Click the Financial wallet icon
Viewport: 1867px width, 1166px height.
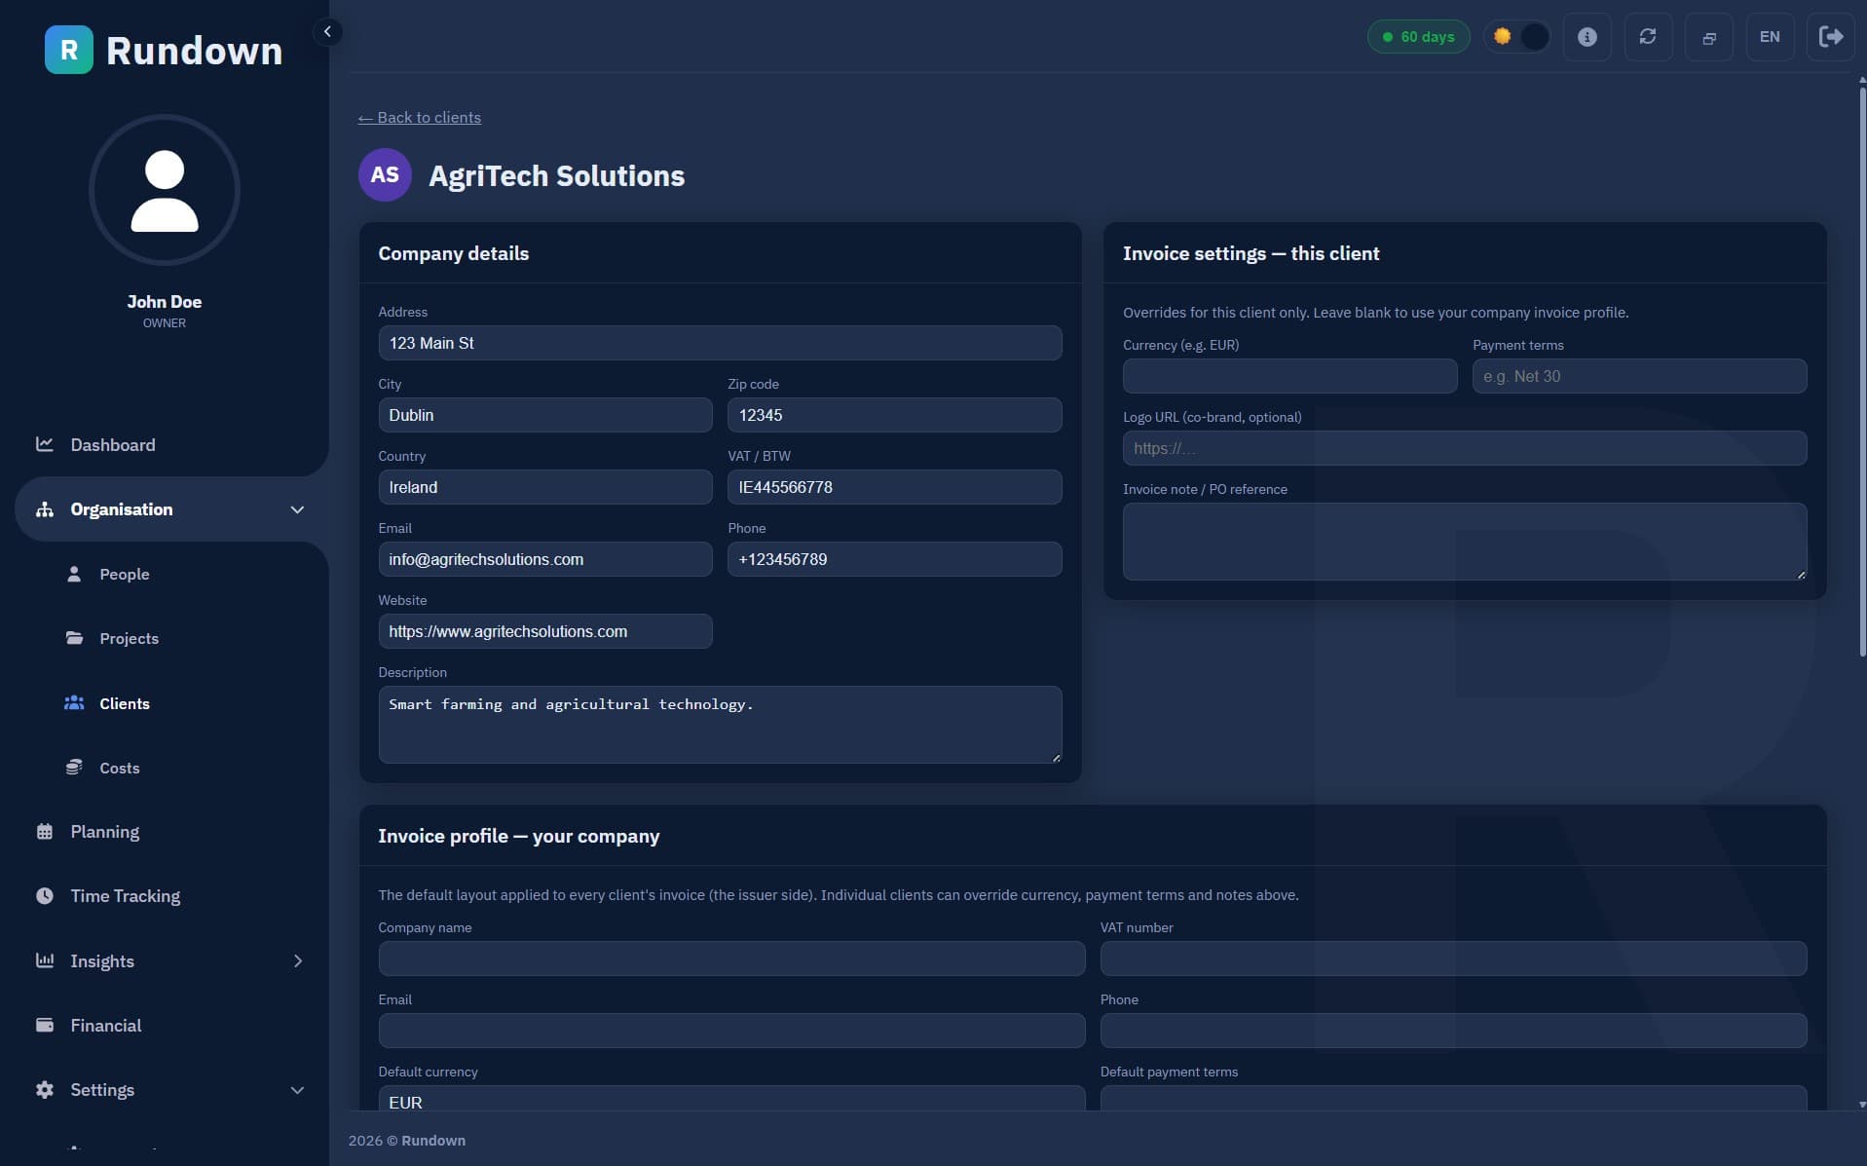pyautogui.click(x=45, y=1025)
